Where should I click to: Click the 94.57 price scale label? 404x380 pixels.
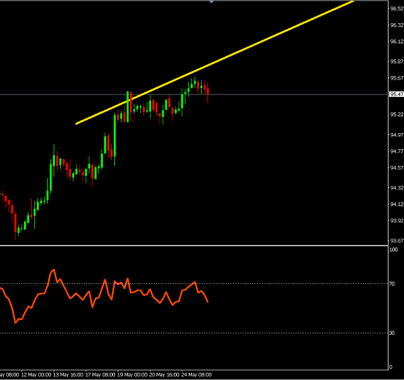coord(397,168)
